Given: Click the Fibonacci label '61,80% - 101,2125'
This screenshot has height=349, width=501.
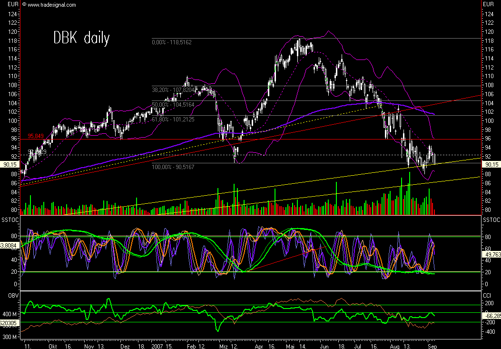Looking at the screenshot, I should pyautogui.click(x=173, y=120).
